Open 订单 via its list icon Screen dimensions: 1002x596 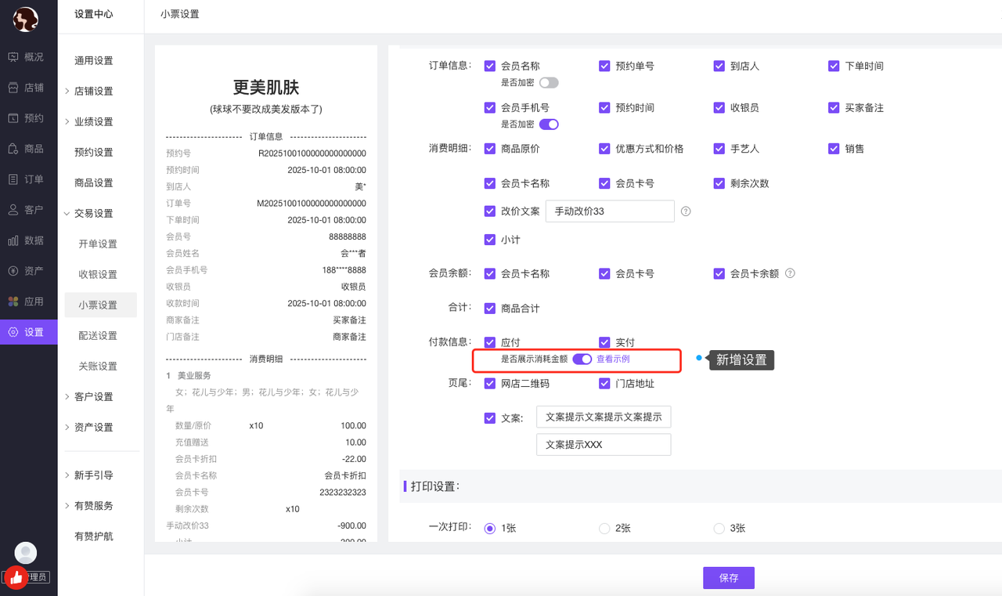coord(13,179)
